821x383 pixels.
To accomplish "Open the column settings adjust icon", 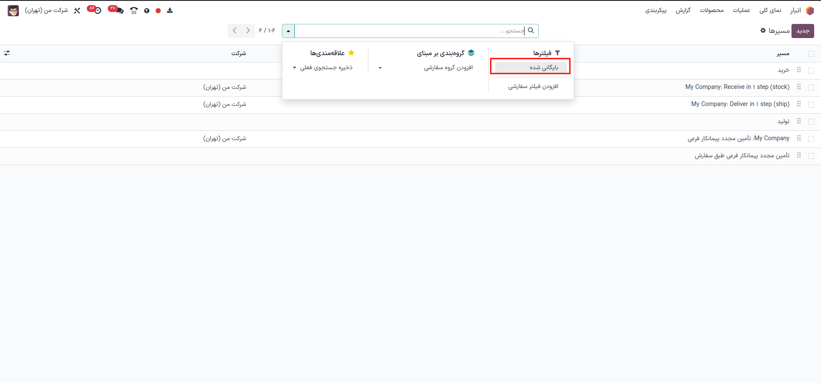I will click(x=7, y=53).
